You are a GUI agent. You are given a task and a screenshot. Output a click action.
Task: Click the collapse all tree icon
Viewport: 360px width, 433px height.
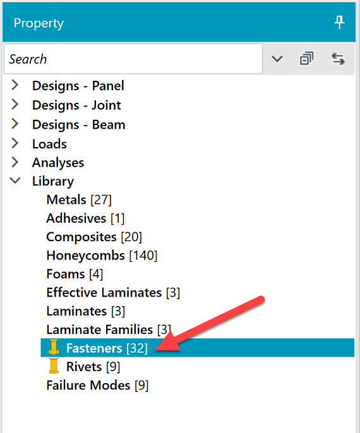(x=306, y=59)
